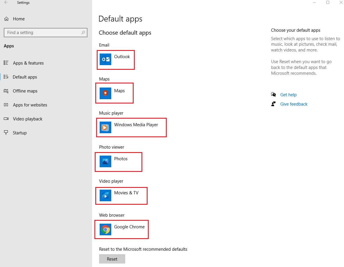Click the Outlook app icon
Viewport: 344px width, 267px height.
(105, 59)
